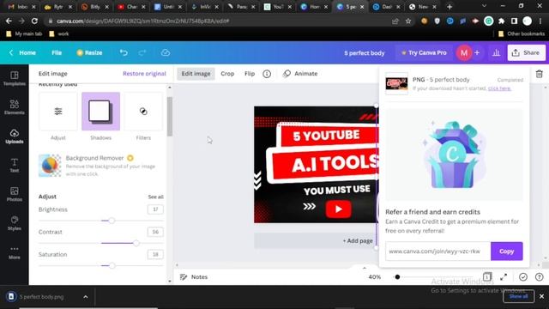The width and height of the screenshot is (549, 309).
Task: Open the help question mark icon
Action: (x=540, y=277)
